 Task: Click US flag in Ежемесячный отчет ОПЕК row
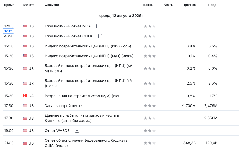pyautogui.click(x=25, y=36)
